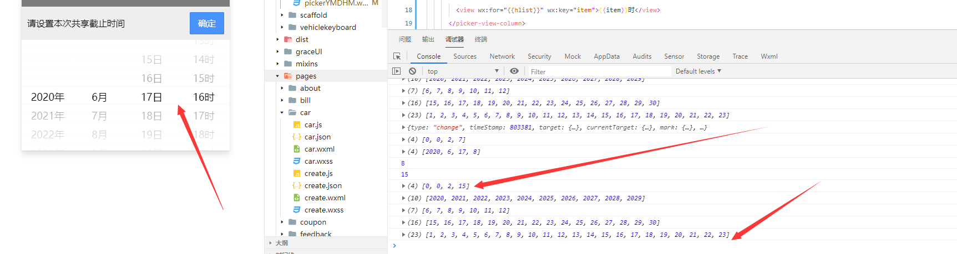Click the create.wxss file icon
This screenshot has width=957, height=254.
(x=297, y=210)
